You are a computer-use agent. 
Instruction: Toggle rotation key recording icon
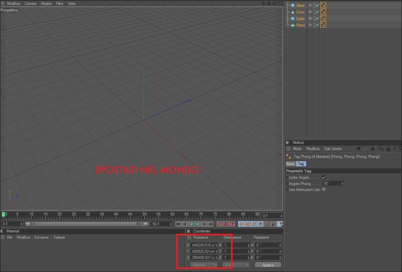click(x=254, y=224)
